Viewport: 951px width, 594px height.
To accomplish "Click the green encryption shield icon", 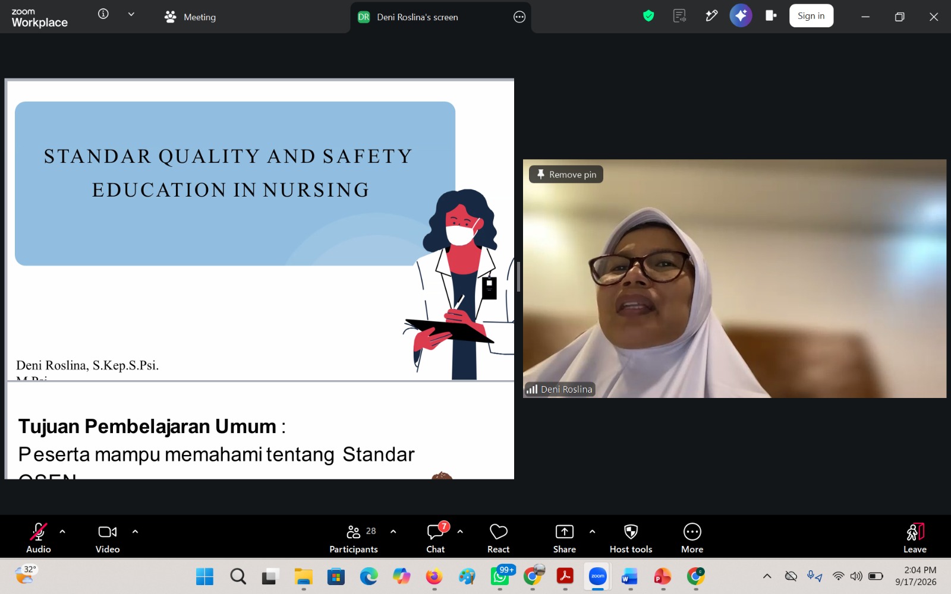I will click(x=648, y=16).
